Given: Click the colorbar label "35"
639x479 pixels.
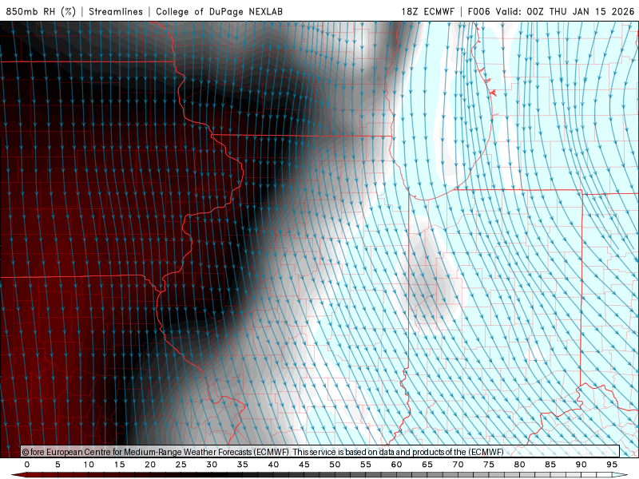Looking at the screenshot, I should pos(243,465).
